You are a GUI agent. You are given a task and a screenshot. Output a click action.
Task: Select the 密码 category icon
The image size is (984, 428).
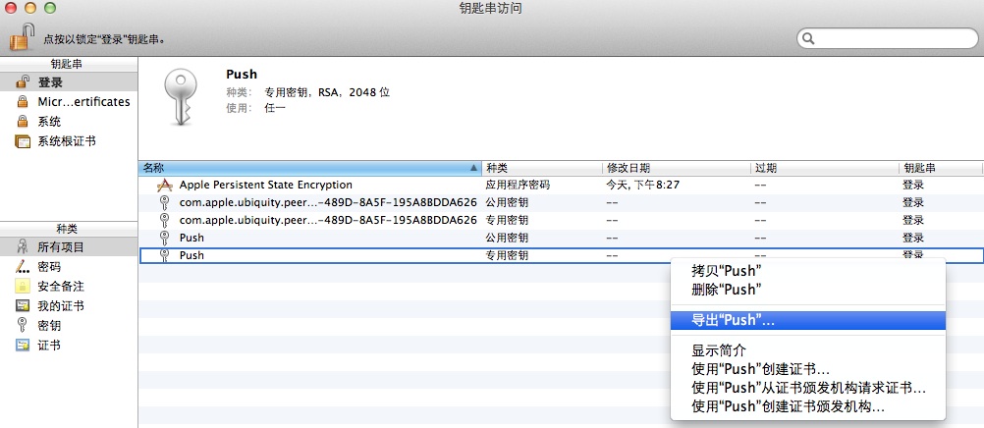click(22, 267)
